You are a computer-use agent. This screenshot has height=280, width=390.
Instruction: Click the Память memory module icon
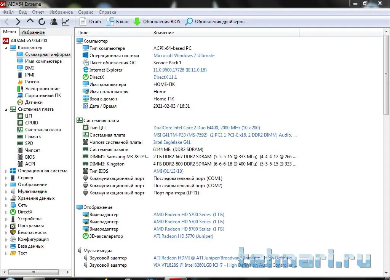(20, 137)
